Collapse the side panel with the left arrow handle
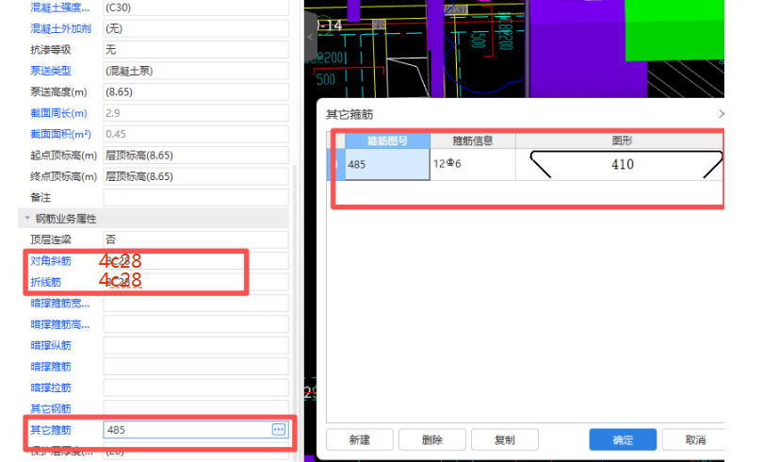763x462 pixels. point(311,37)
